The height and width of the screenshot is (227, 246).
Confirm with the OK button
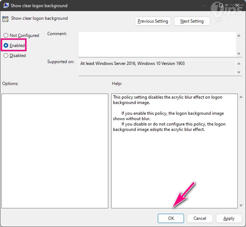[x=171, y=218]
